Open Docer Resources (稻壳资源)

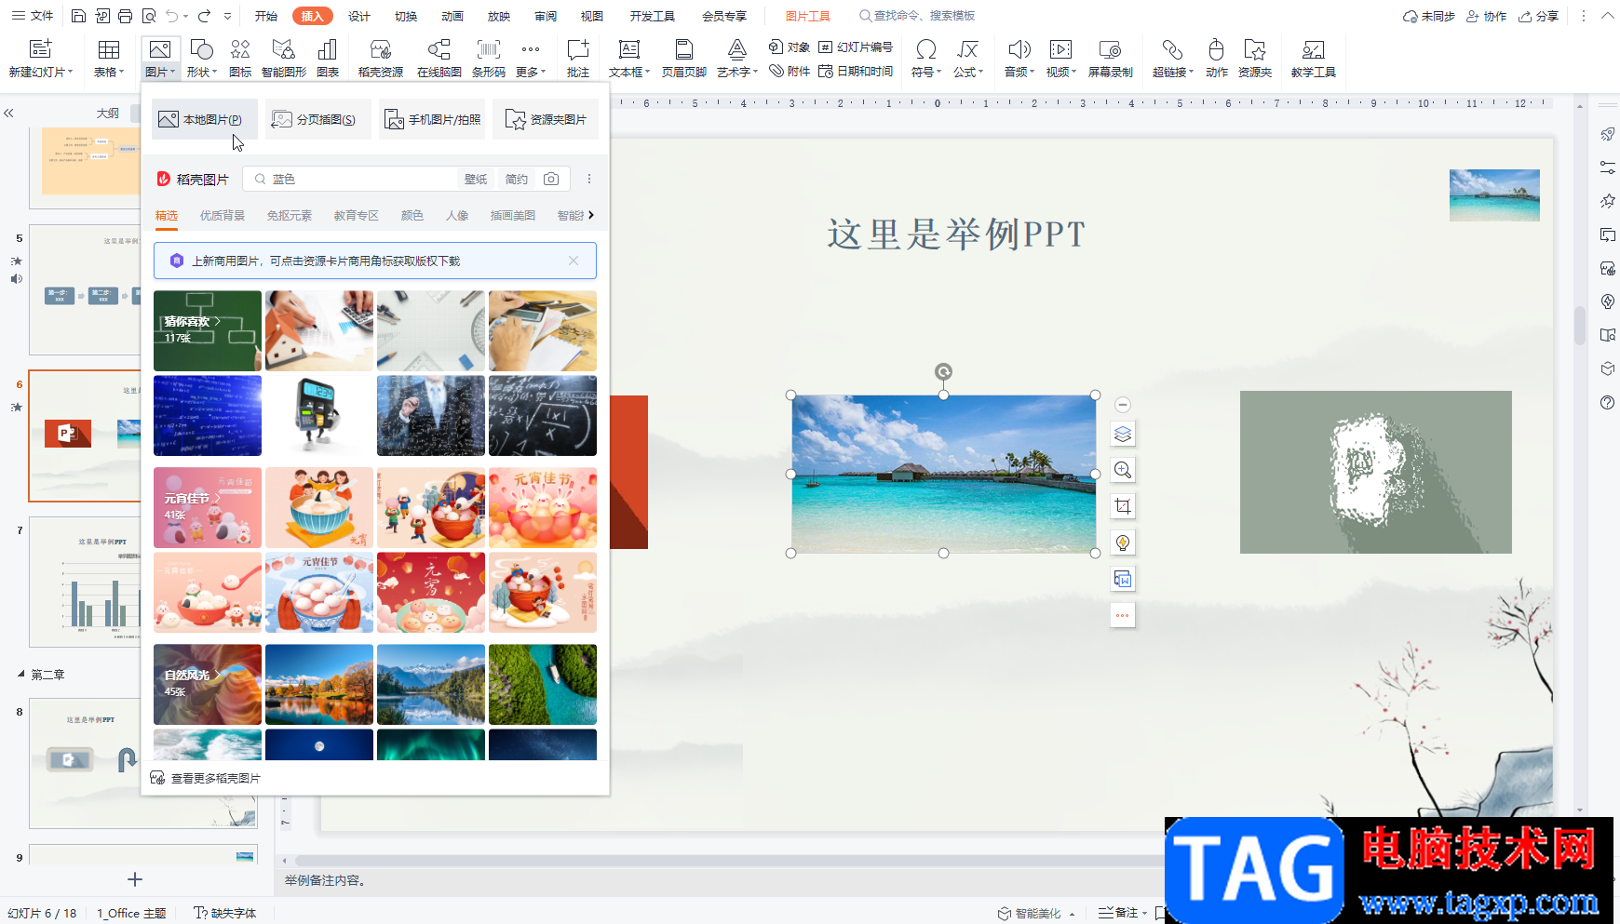381,59
